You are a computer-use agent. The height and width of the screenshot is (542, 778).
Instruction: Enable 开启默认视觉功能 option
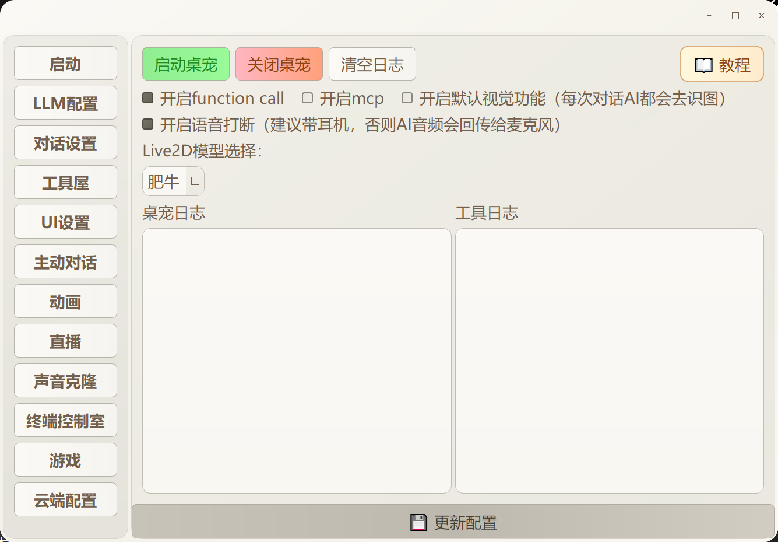406,98
